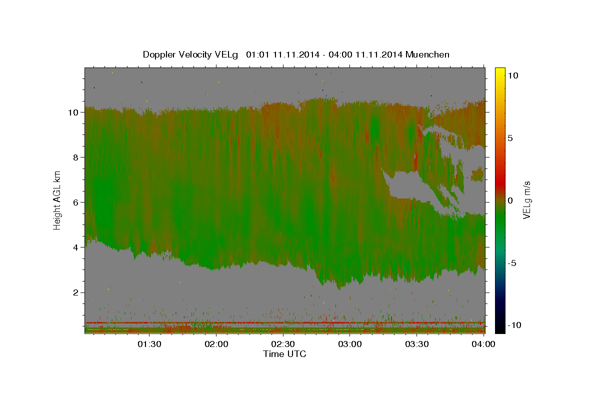Click the 'Time UTC' x-axis label
The image size is (600, 400).
click(284, 354)
